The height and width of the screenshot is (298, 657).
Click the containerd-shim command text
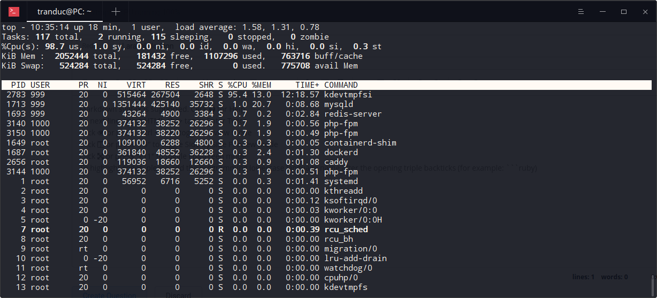pos(360,143)
